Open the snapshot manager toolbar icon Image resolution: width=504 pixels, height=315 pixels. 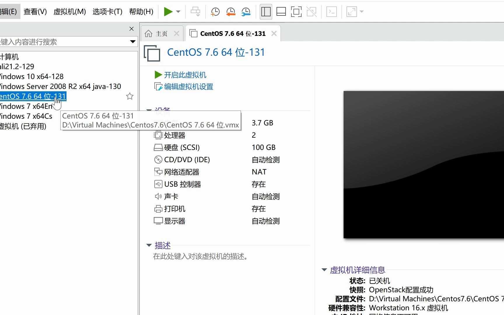(246, 12)
